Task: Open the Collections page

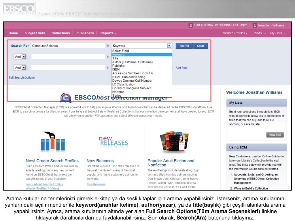Action: pos(60,33)
